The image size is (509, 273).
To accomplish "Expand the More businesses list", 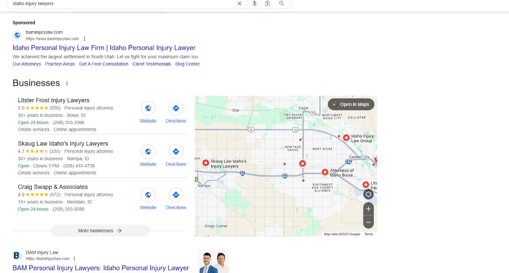I will (100, 231).
